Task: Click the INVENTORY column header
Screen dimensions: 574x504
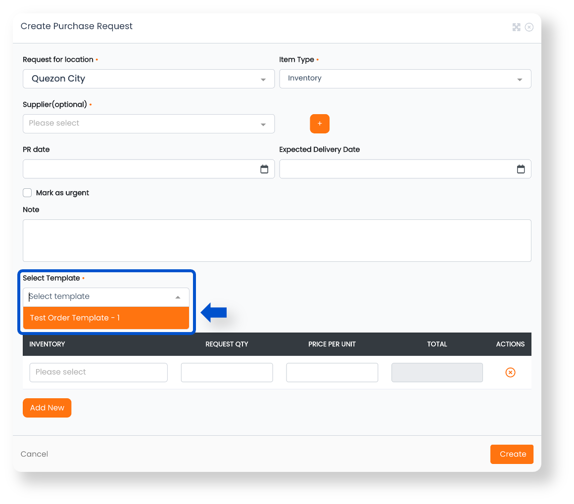Action: tap(47, 344)
